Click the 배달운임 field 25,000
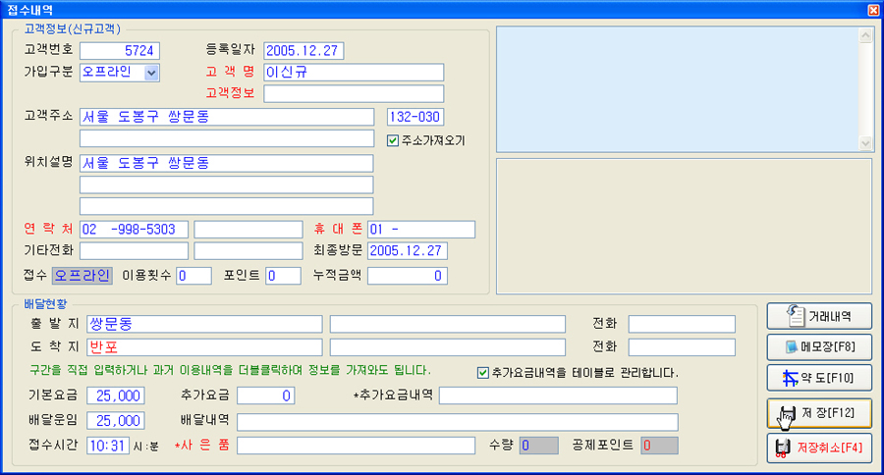Screen dimensions: 884x475 [x=116, y=420]
